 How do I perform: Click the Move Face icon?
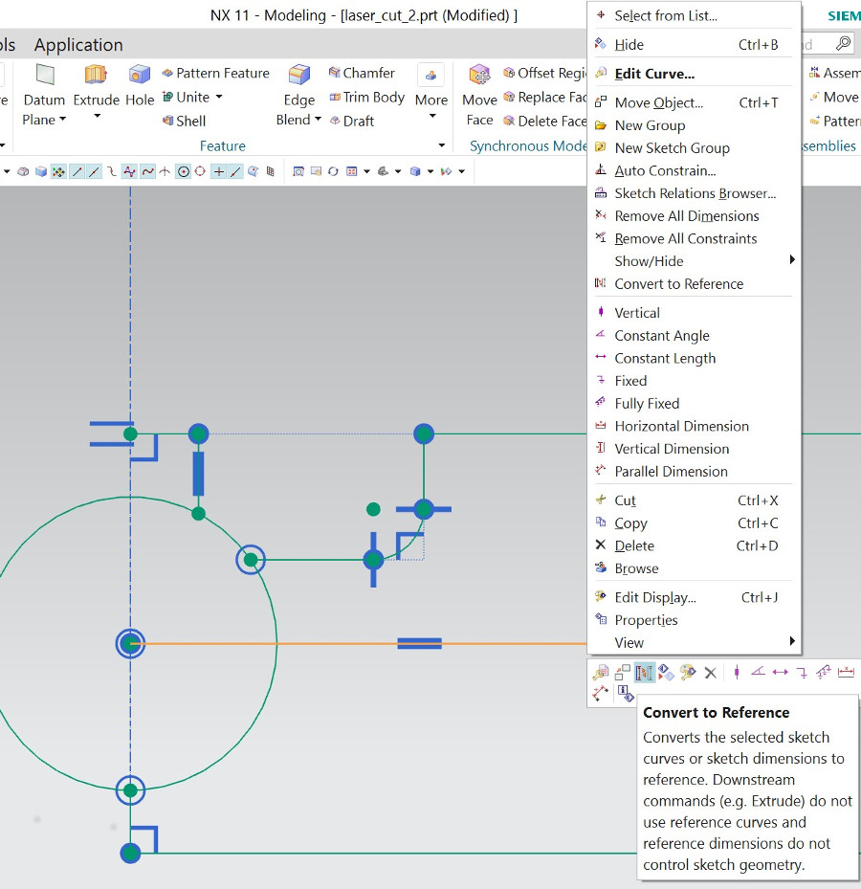pyautogui.click(x=479, y=76)
